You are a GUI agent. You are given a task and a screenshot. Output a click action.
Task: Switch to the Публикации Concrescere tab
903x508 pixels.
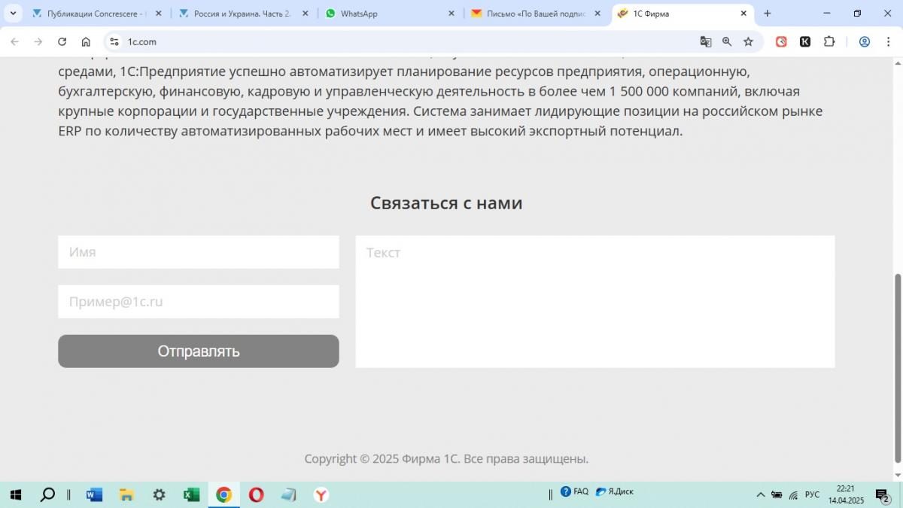click(x=94, y=14)
